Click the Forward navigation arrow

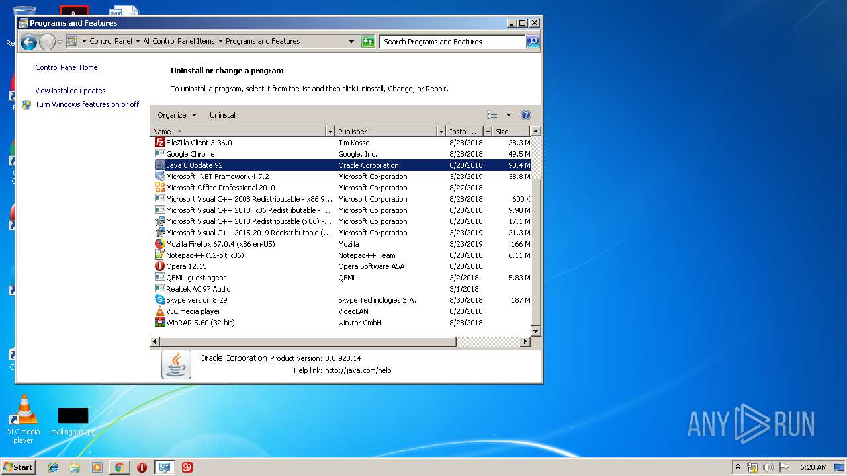pos(47,42)
